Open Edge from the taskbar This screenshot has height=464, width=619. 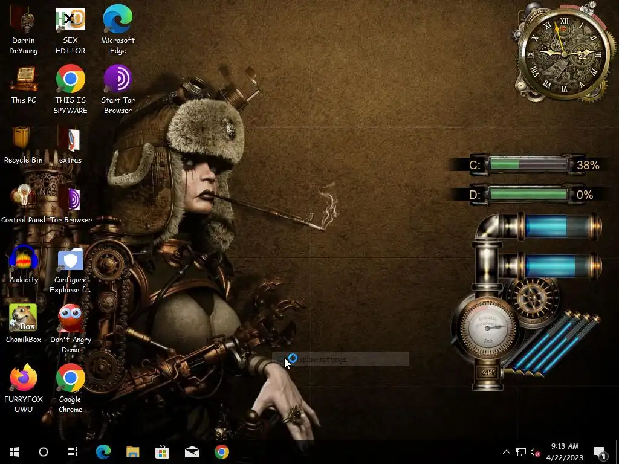pyautogui.click(x=103, y=452)
